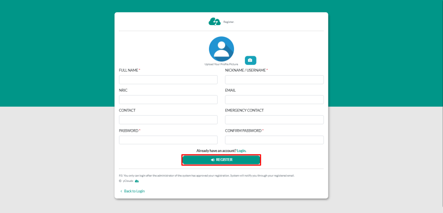Click the small cloud icon beside yCloudx
Screen dimensions: 443x213
(x=137, y=181)
